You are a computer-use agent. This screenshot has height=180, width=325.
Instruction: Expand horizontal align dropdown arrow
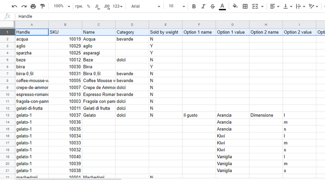pos(278,6)
